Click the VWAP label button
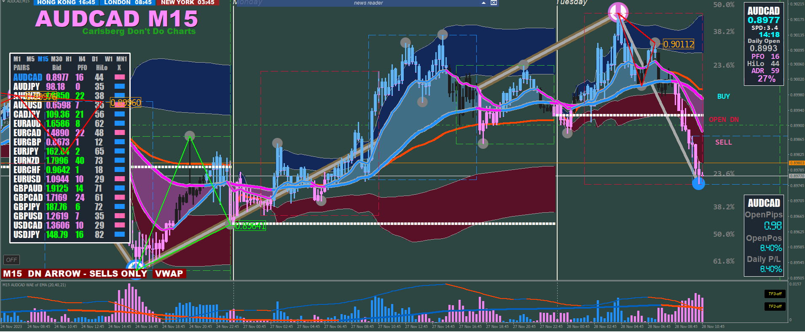 pos(169,274)
